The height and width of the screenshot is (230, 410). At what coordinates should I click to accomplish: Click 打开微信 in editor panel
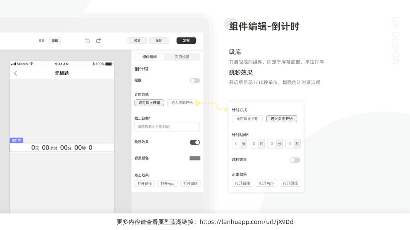click(190, 184)
